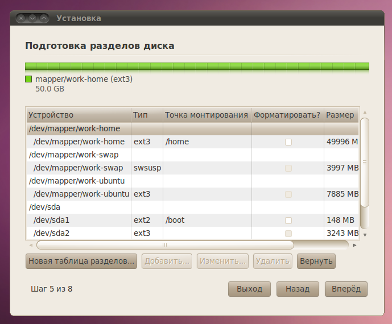Toggle format checkbox for /dev/sda1 row
Screen dimensions: 392x324
[288, 220]
